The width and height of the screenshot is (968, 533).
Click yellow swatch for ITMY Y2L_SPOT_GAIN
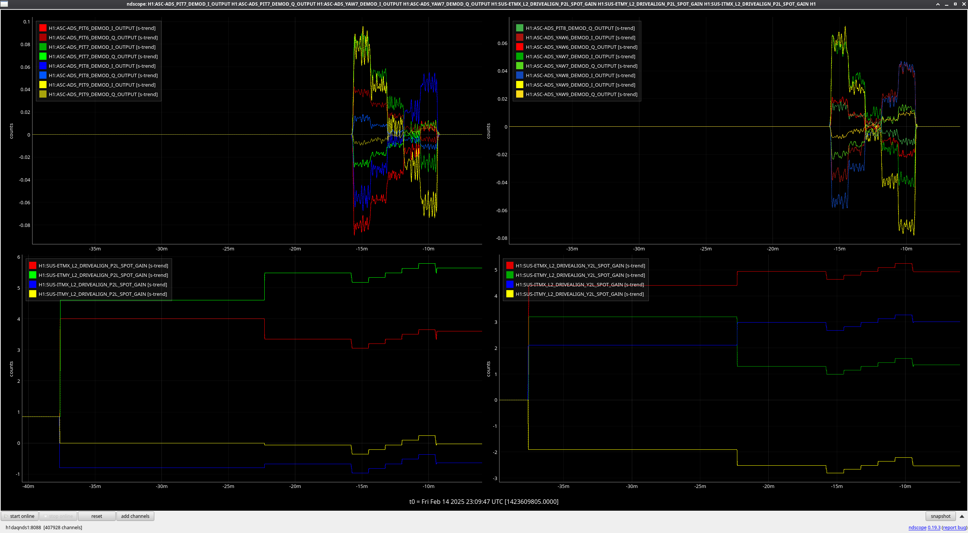pyautogui.click(x=510, y=294)
